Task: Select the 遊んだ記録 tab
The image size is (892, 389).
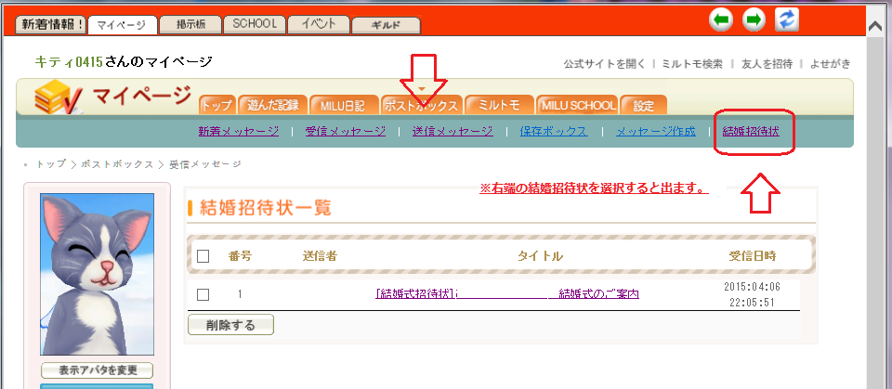Action: coord(272,105)
